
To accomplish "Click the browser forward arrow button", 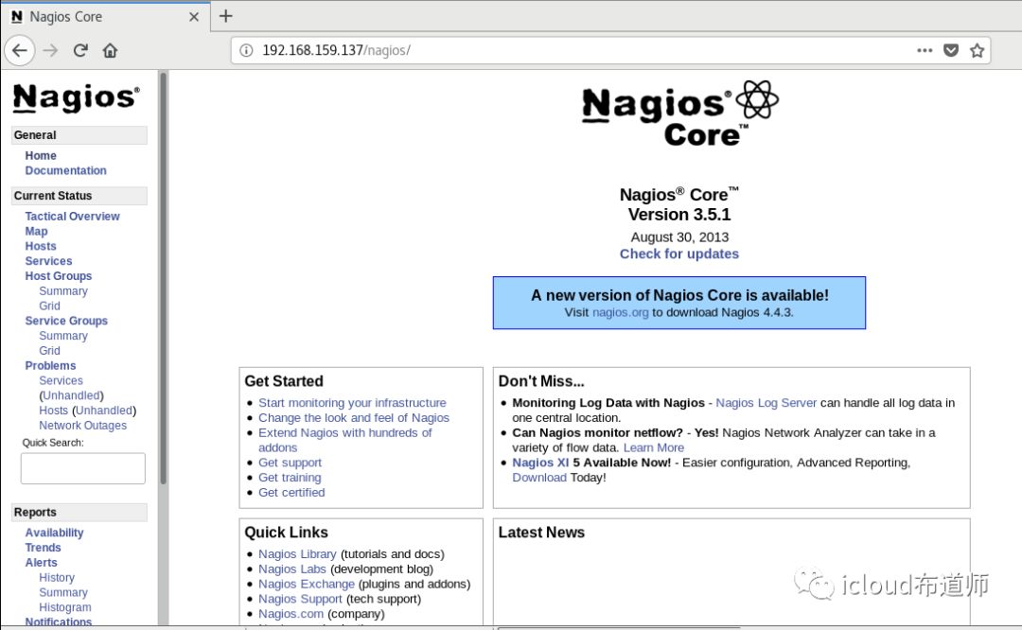I will pos(51,50).
